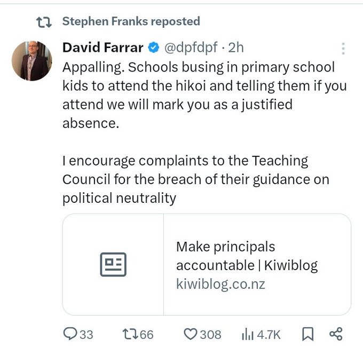Viewport: 363px width, 347px height.
Task: Click the reply speech bubble icon
Action: click(x=70, y=334)
